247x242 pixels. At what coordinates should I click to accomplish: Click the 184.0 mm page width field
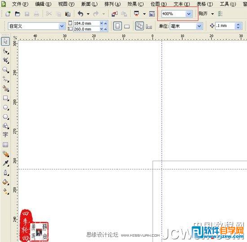click(87, 23)
